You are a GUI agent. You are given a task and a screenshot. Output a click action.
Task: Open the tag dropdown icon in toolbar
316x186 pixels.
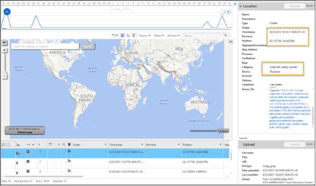click(x=115, y=36)
